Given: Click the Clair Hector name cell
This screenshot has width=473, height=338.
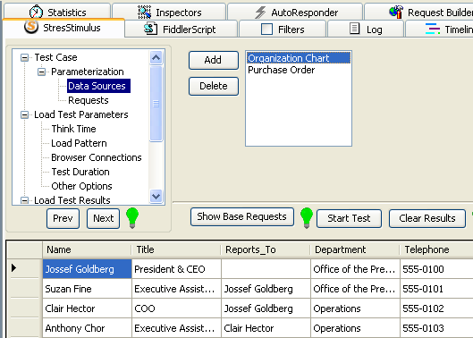Looking at the screenshot, I should [88, 308].
